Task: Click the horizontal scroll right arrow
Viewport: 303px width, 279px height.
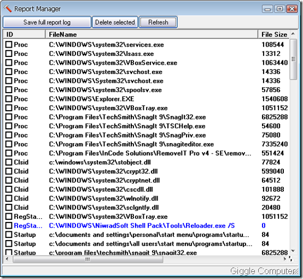Action: tap(284, 259)
